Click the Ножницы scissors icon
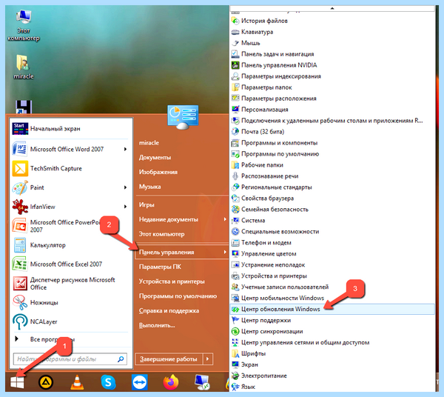This screenshot has height=397, width=444. pos(20,303)
